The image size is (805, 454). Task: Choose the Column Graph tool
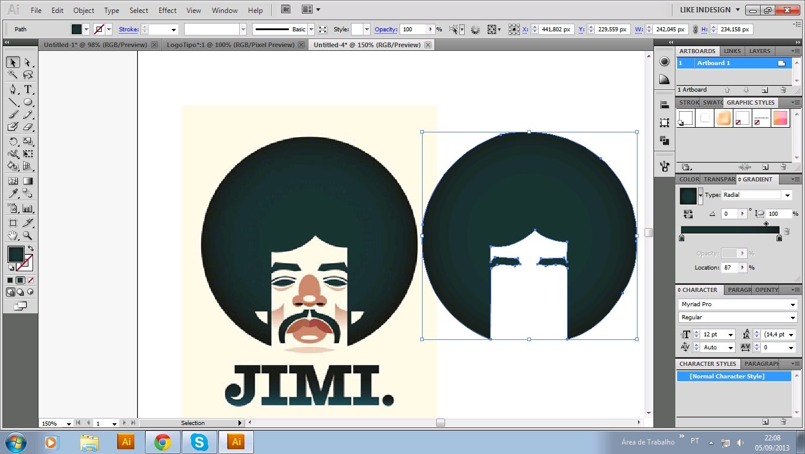[28, 208]
